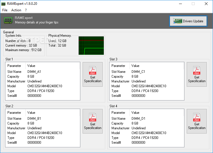Screen dimensions: 213x153
Task: Click the Current memory : 32 GB text
Action: click(21, 45)
